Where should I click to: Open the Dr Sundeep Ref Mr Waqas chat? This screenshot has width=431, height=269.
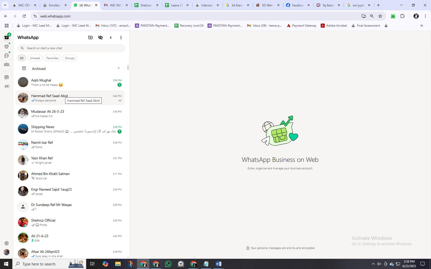70,207
